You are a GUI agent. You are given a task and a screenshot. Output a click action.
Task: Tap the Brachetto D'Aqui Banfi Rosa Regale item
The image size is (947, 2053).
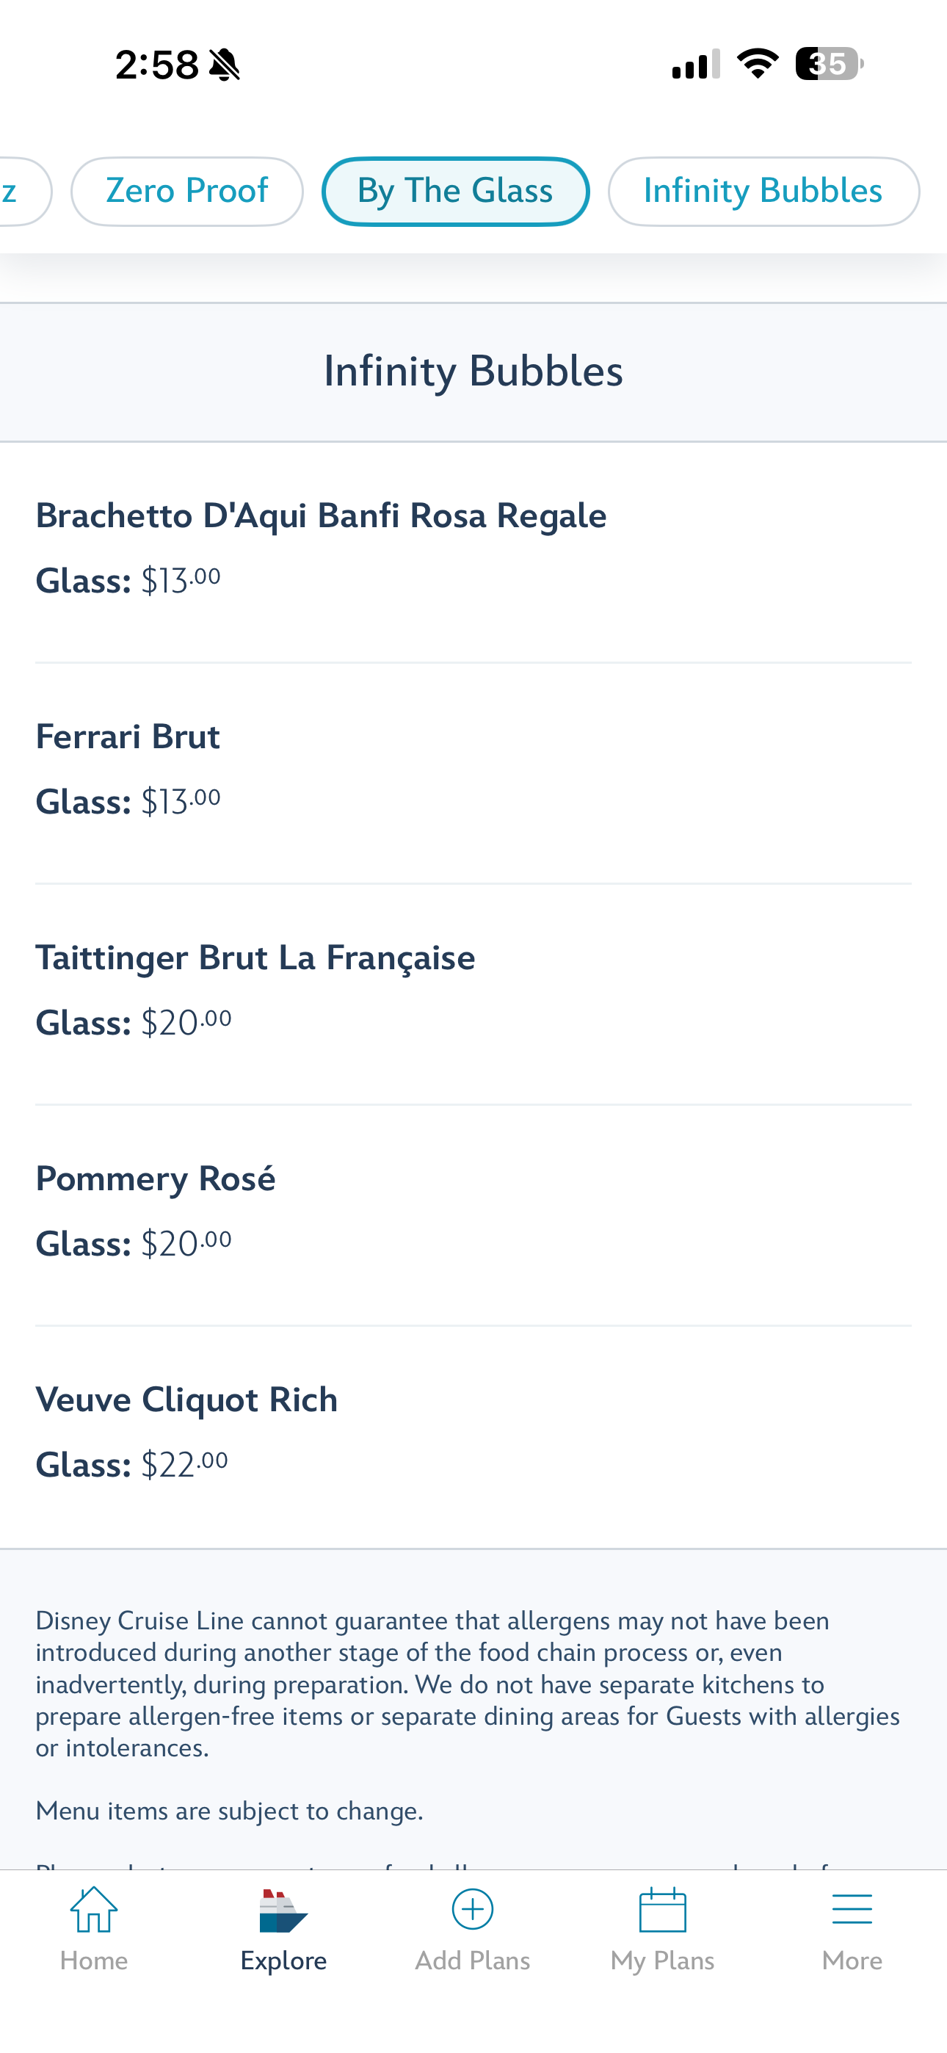tap(321, 515)
